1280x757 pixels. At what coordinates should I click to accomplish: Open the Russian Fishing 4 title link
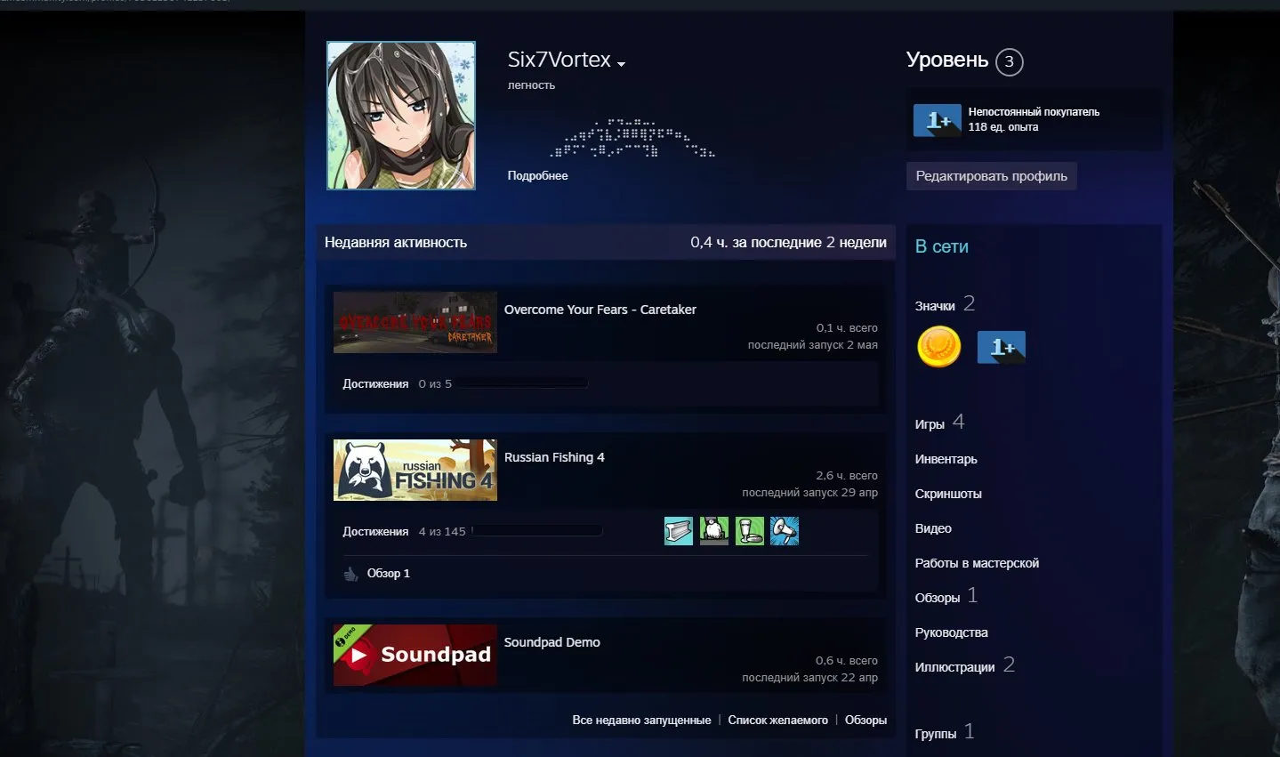pos(554,457)
